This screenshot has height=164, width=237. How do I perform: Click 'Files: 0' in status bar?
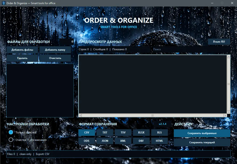tap(11, 154)
